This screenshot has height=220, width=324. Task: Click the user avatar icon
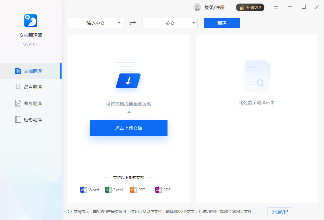coord(197,7)
